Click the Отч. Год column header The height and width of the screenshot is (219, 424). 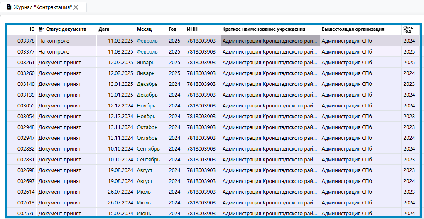[409, 29]
